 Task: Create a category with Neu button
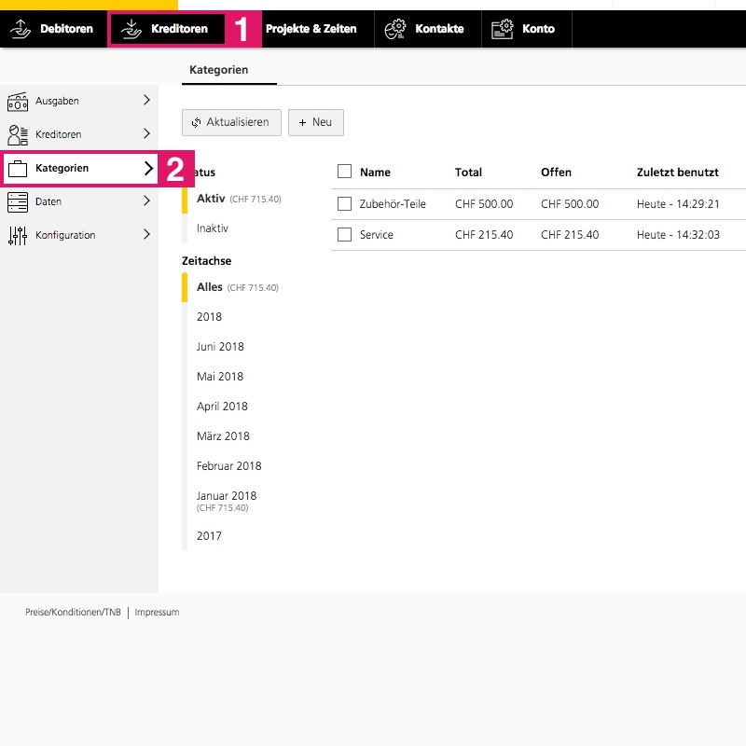(315, 122)
